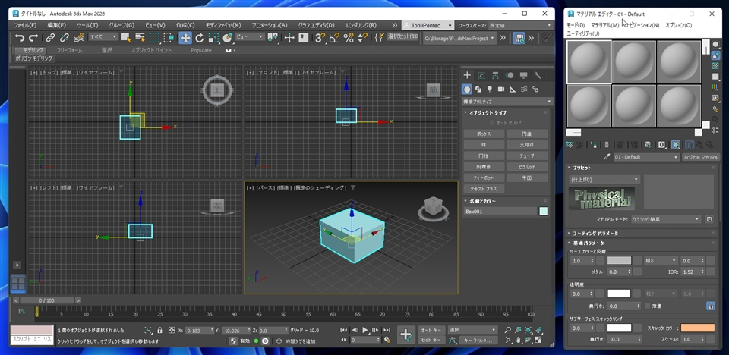Viewport: 729px width, 355px height.
Task: Open the reference coordinate system ビュー dropdown
Action: 250,36
